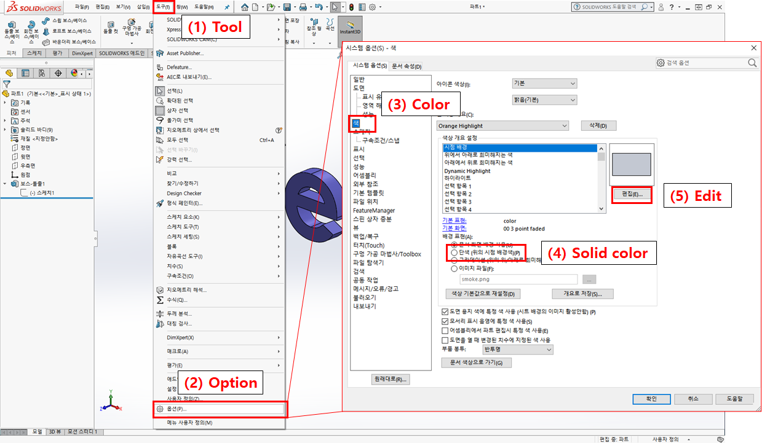
Task: Switch to the 문서 속성(D) tab
Action: click(x=407, y=66)
